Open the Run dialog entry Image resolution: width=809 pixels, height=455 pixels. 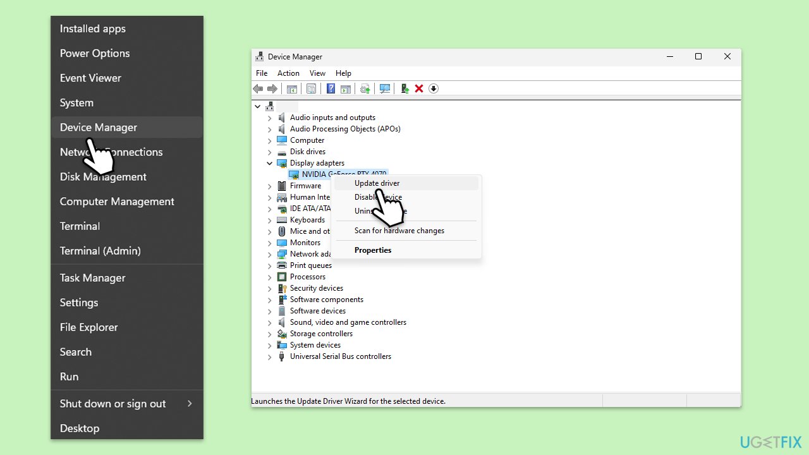127,376
